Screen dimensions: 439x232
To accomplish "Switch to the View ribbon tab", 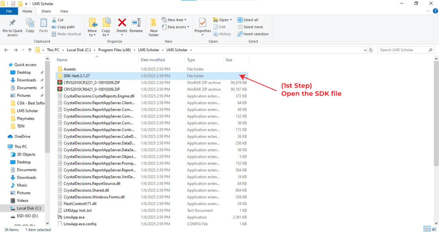I will pyautogui.click(x=64, y=11).
